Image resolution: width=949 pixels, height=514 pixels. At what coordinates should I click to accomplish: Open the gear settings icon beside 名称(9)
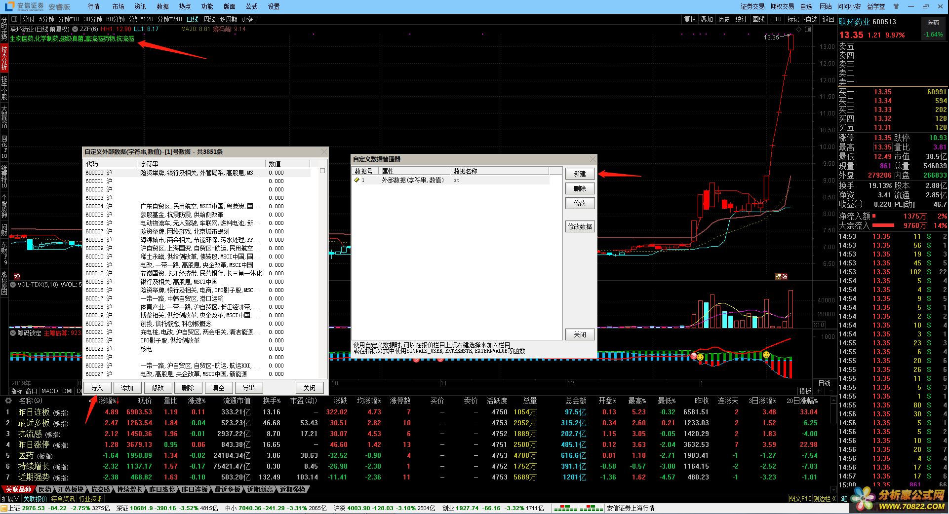pyautogui.click(x=8, y=401)
